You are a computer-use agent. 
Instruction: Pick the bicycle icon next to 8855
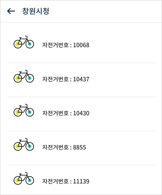pyautogui.click(x=24, y=144)
